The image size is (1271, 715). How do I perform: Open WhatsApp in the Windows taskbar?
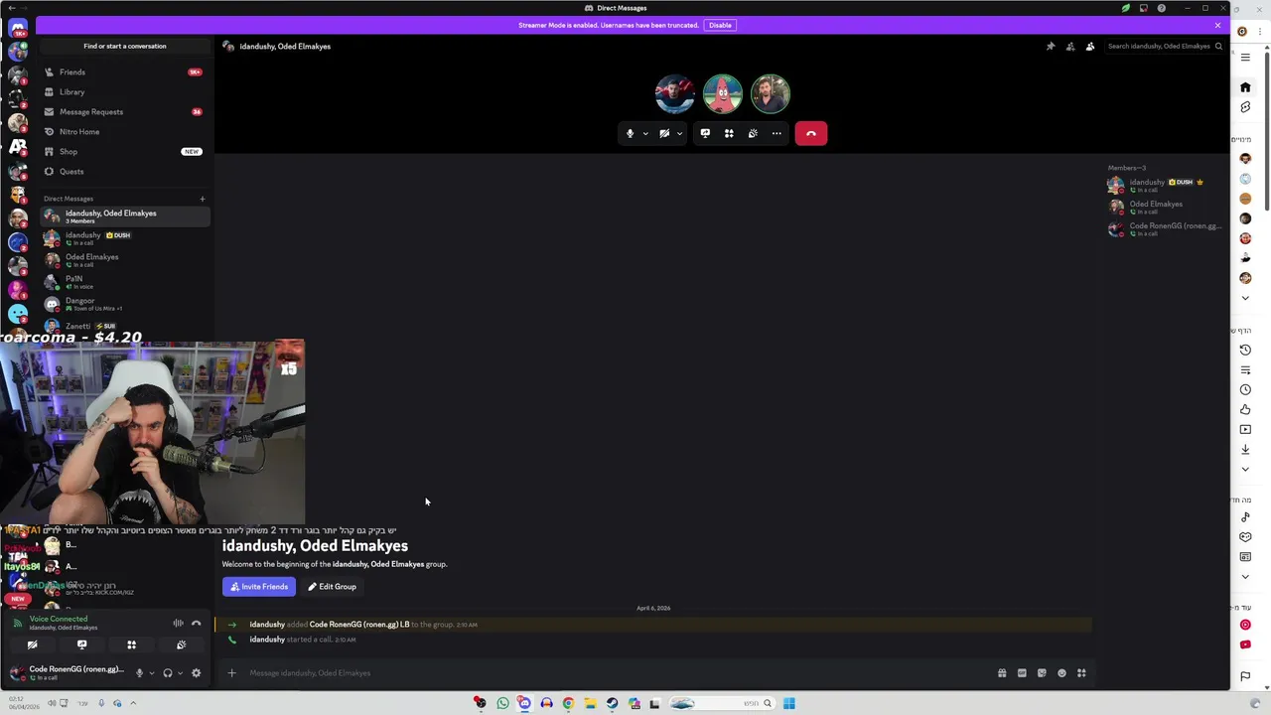(x=502, y=703)
